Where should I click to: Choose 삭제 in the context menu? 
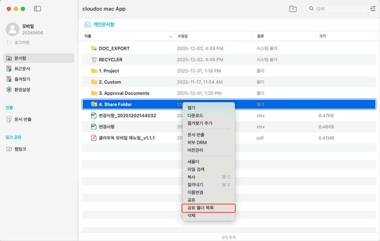coord(191,216)
